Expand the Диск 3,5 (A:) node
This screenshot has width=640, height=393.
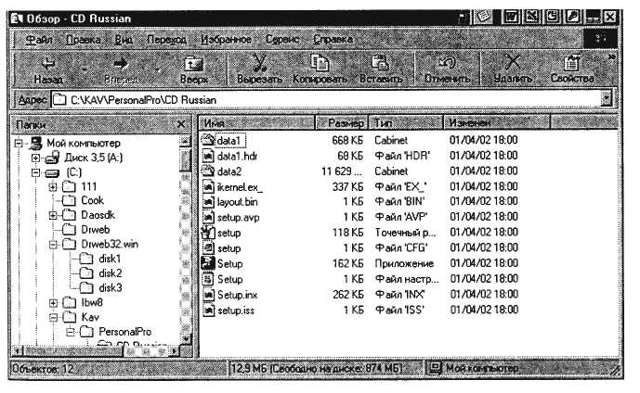coord(35,158)
